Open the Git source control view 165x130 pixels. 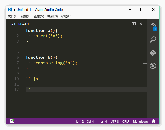(x=153, y=53)
